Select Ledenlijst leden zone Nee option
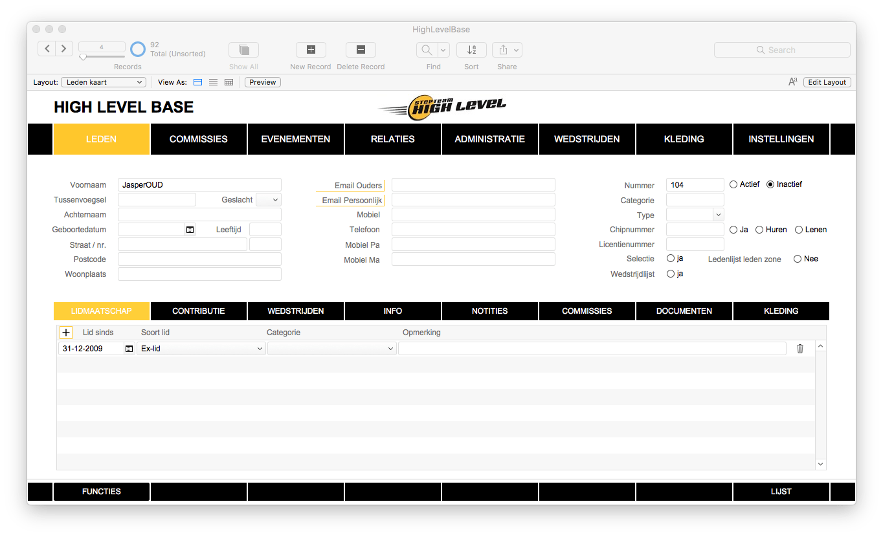The image size is (883, 537). (x=798, y=259)
